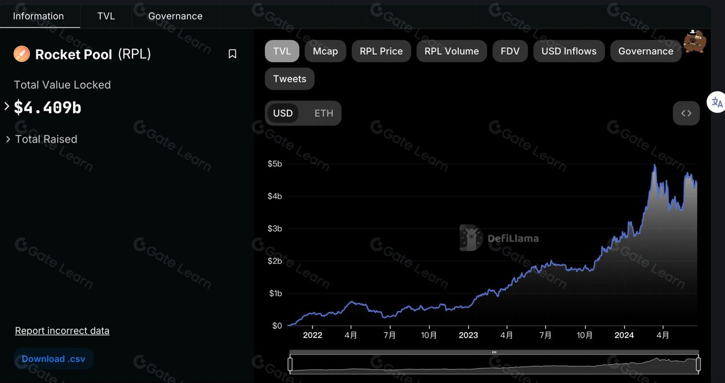This screenshot has height=383, width=725.
Task: Toggle the Mcap chart metric
Action: pos(325,51)
